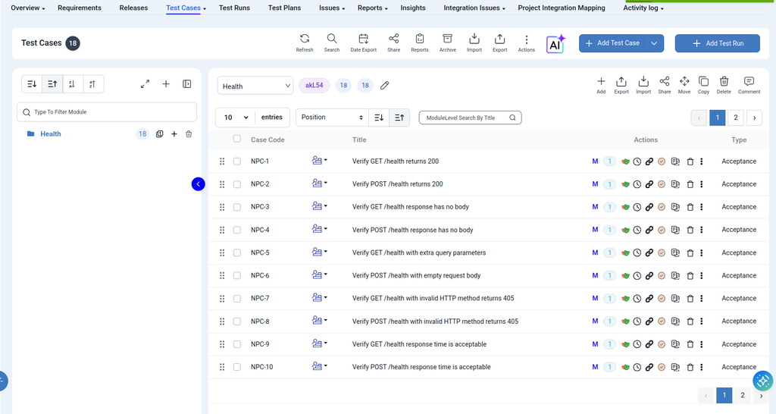The image size is (776, 414).
Task: Tick the checkbox for NPC-7 row
Action: point(237,299)
